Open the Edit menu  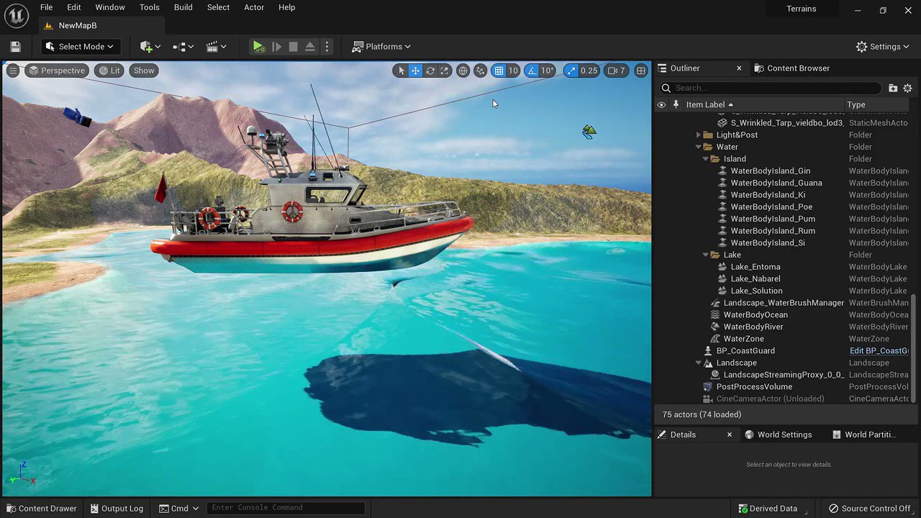pos(73,7)
